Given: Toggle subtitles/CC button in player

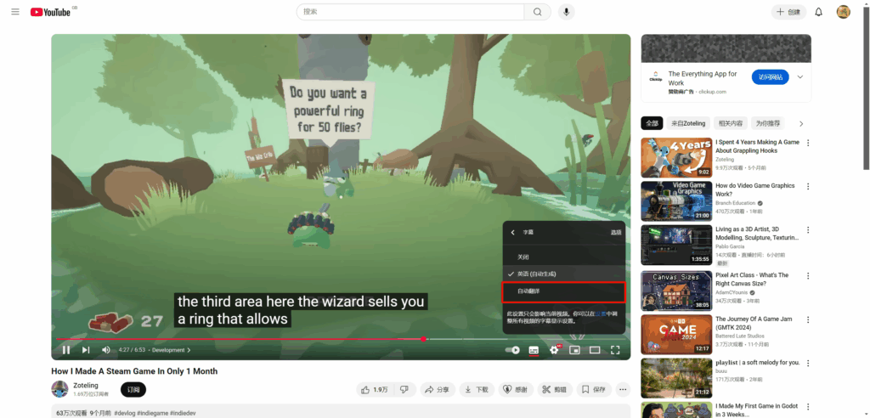Looking at the screenshot, I should [x=534, y=350].
